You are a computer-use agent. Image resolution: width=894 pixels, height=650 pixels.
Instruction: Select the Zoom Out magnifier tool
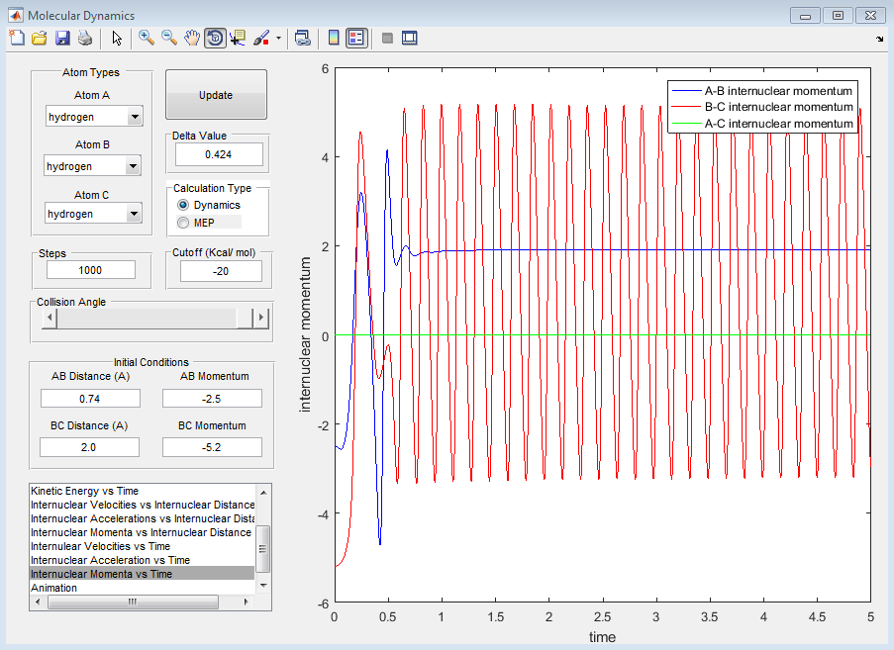click(x=169, y=38)
